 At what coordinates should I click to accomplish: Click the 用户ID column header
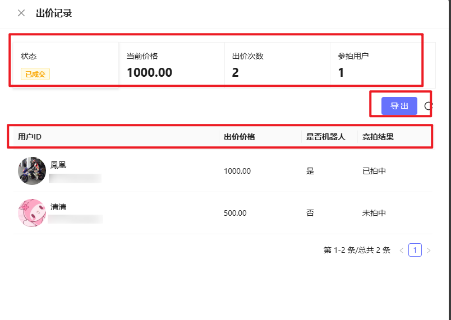pyautogui.click(x=30, y=136)
